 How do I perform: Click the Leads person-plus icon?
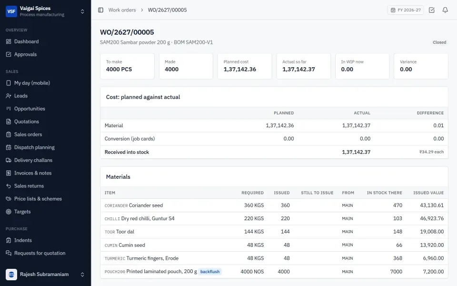click(9, 96)
